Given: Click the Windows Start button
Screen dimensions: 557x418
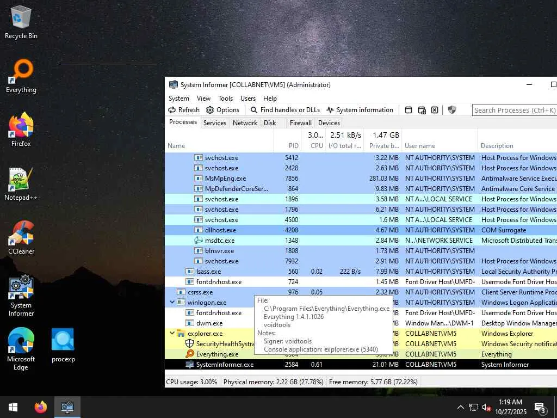Looking at the screenshot, I should [13, 407].
